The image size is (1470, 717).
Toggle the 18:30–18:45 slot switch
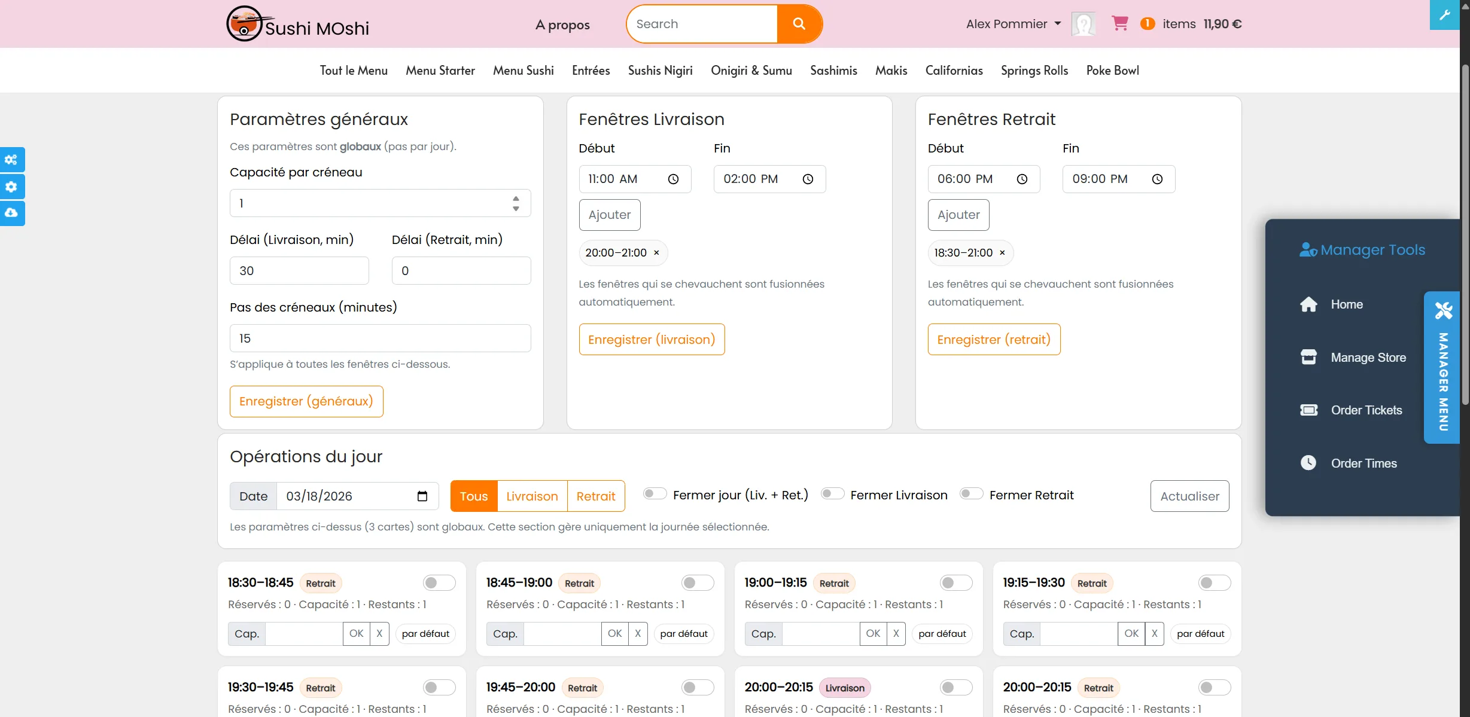(439, 582)
